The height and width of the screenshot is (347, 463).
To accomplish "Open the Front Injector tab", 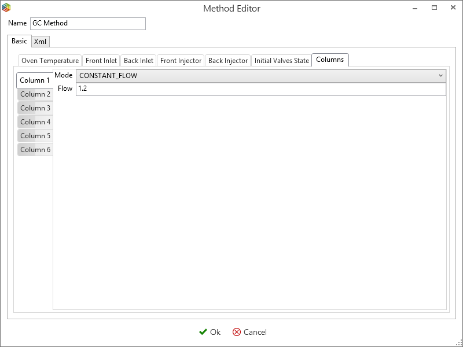I will [x=181, y=61].
